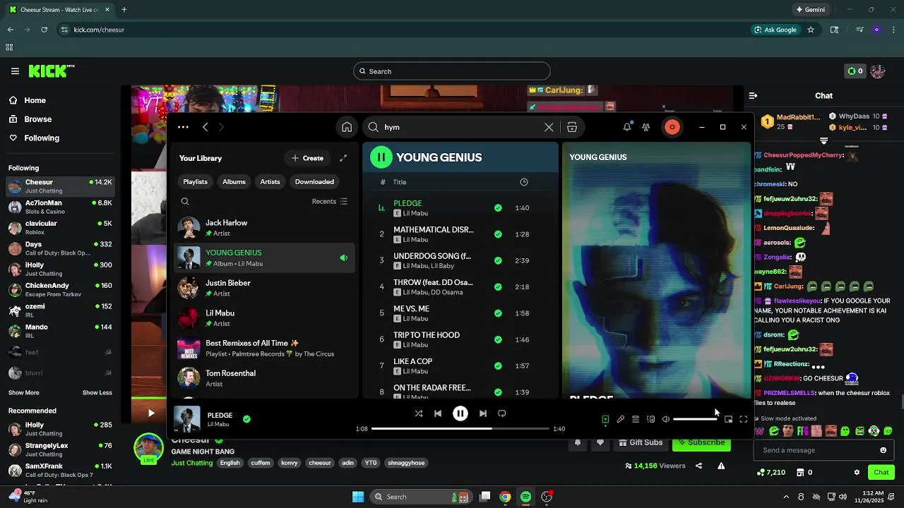The width and height of the screenshot is (904, 508).
Task: Click the Kick search box
Action: pyautogui.click(x=452, y=71)
